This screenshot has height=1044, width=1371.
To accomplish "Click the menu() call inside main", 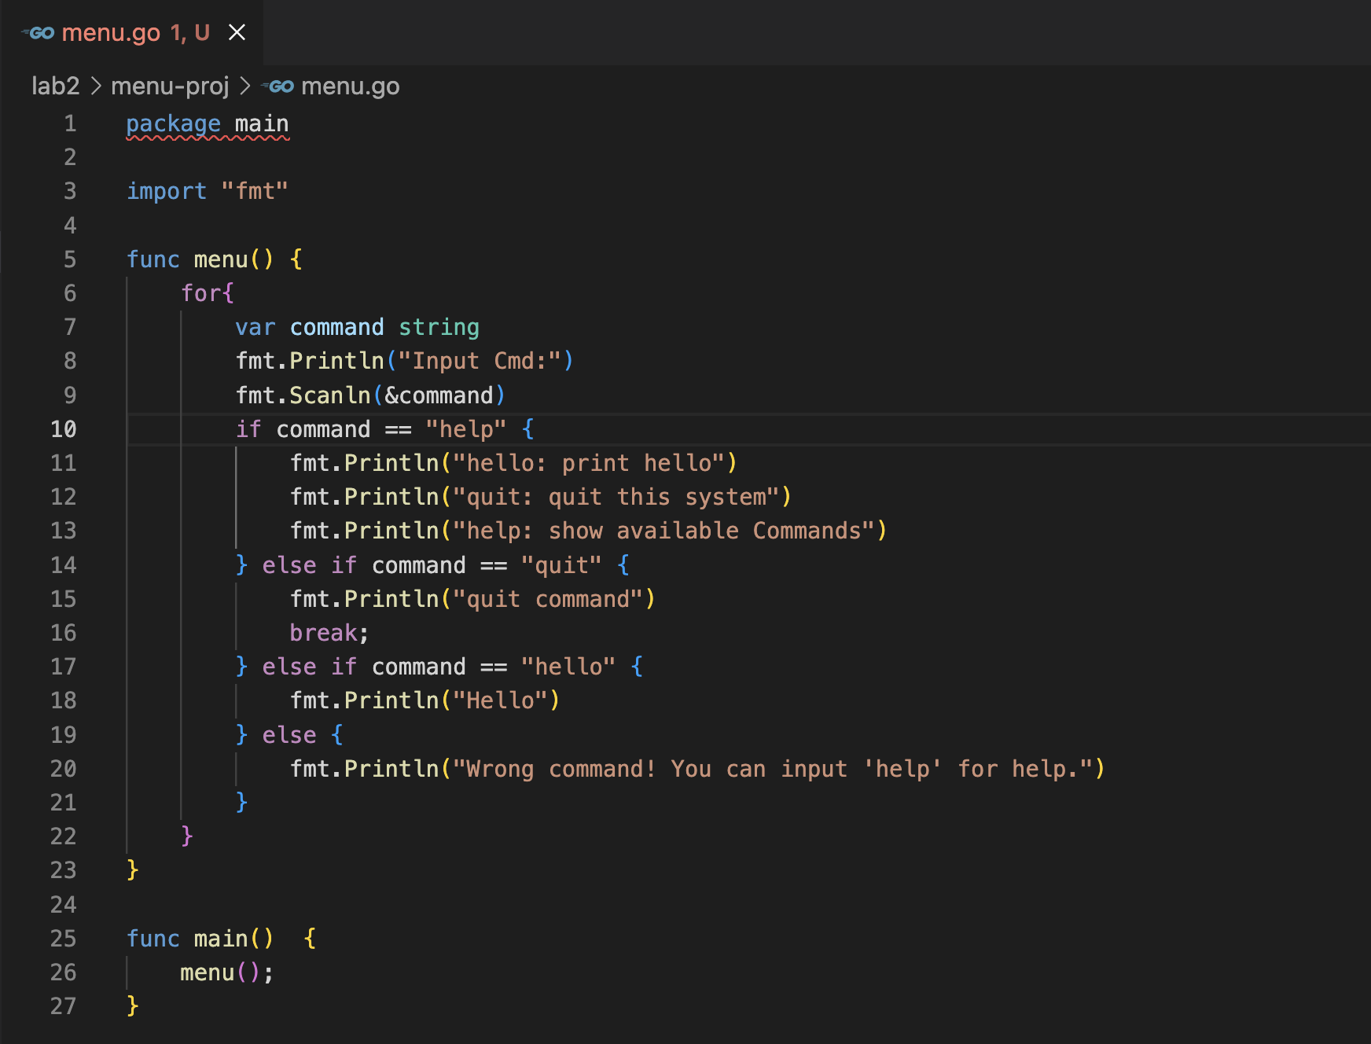I will click(208, 973).
